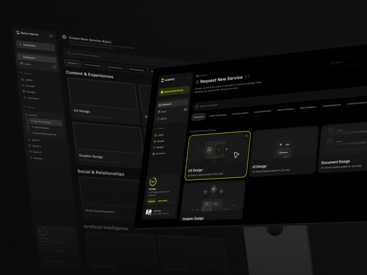Viewport: 367px width, 275px height.
Task: Click the Upgrade button in the Package card
Action: coord(152,201)
